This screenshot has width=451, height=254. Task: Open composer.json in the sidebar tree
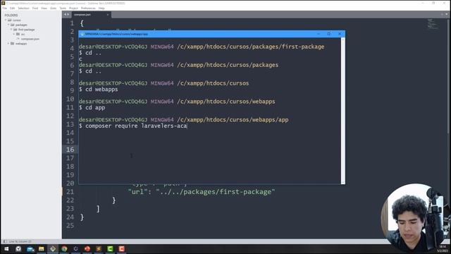click(x=30, y=39)
